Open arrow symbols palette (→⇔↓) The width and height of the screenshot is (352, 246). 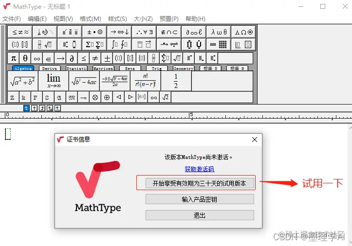click(120, 32)
